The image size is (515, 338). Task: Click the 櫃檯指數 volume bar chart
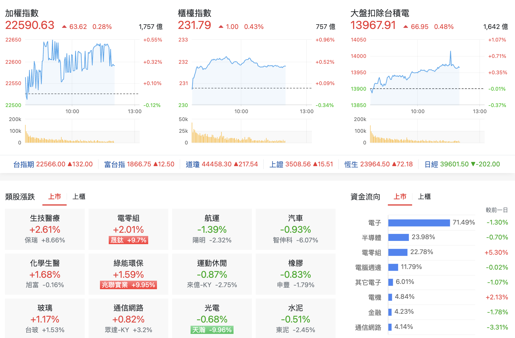pos(252,131)
